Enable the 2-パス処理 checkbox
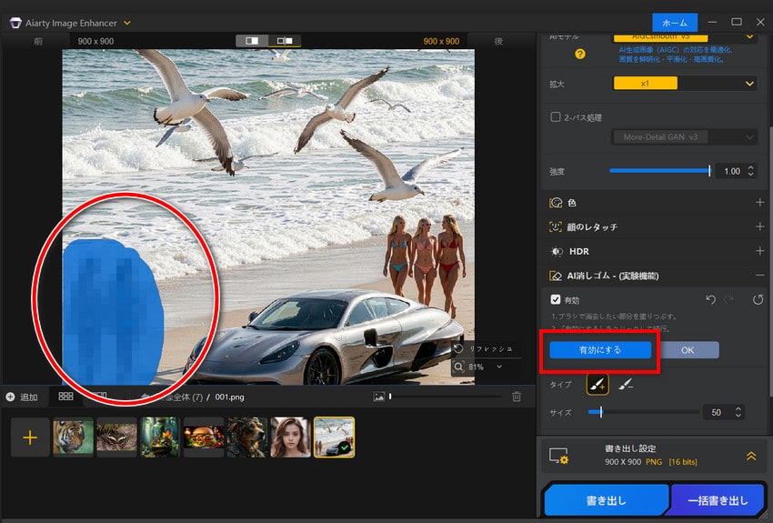The image size is (773, 523). click(556, 117)
